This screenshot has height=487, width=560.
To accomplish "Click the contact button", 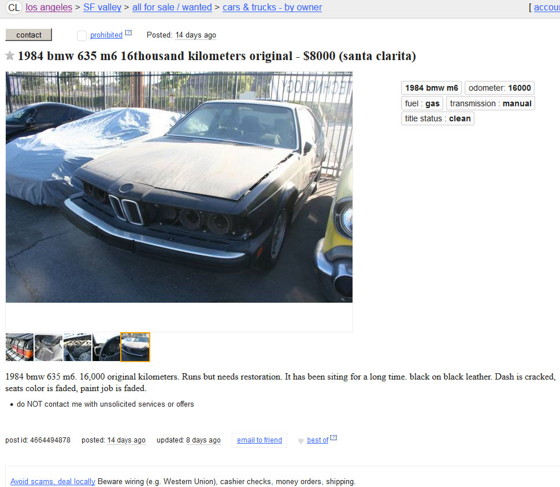I will [x=28, y=35].
